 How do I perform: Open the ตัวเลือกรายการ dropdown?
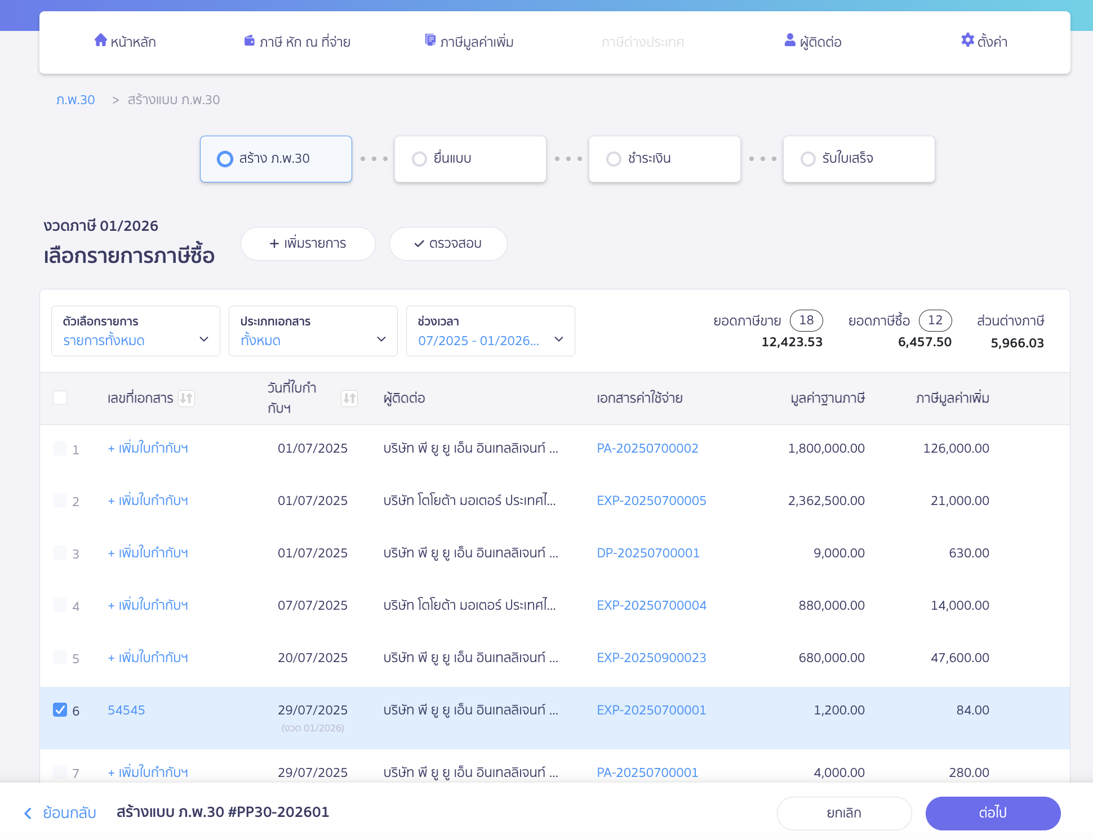pos(136,331)
